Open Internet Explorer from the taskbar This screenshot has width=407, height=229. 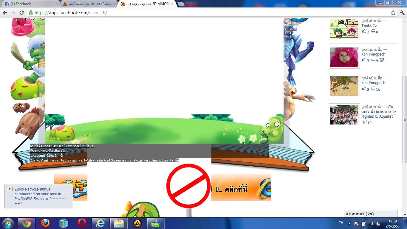click(100, 223)
